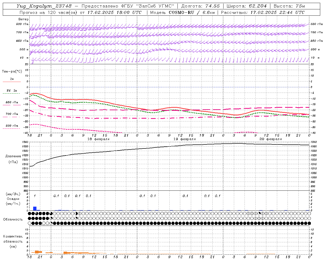Screen dimensions: 324x259
Task: Click the dotted line sample under 500 гПа legend
Action: click(11, 128)
